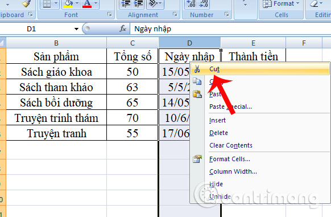Click the date cell starting 17/06

point(175,133)
